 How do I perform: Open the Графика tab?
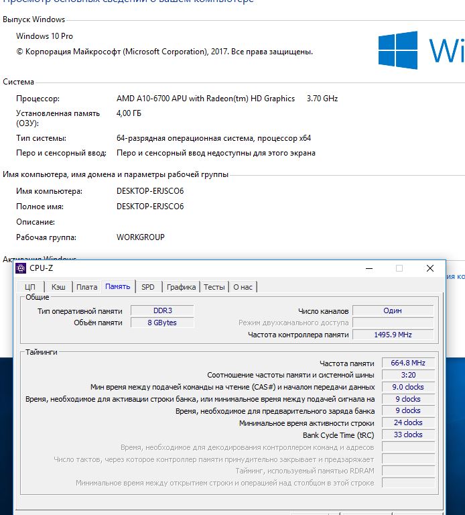pos(181,287)
